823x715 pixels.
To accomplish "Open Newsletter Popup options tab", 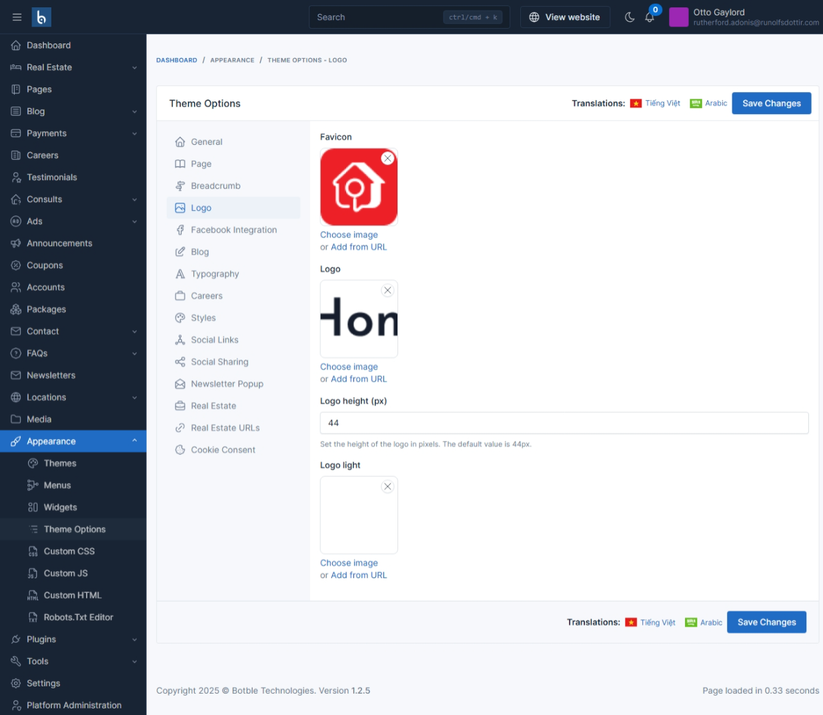I will (233, 384).
